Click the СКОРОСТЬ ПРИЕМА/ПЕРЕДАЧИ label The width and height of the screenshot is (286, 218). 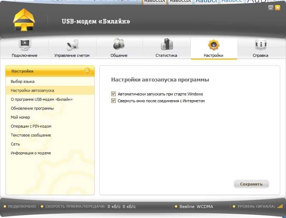75,206
